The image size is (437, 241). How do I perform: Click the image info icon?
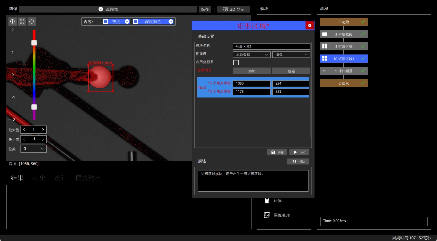13,22
